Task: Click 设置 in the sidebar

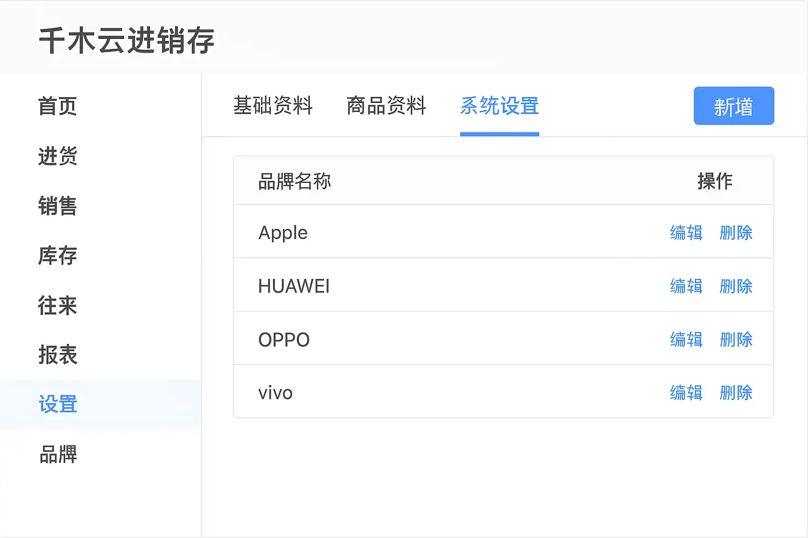Action: pos(57,405)
